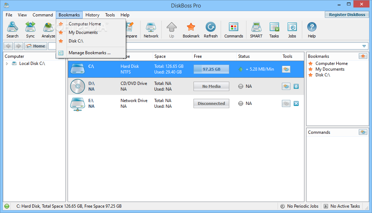This screenshot has height=213, width=372.
Task: Navigate back with the left arrow
Action: (x=8, y=46)
